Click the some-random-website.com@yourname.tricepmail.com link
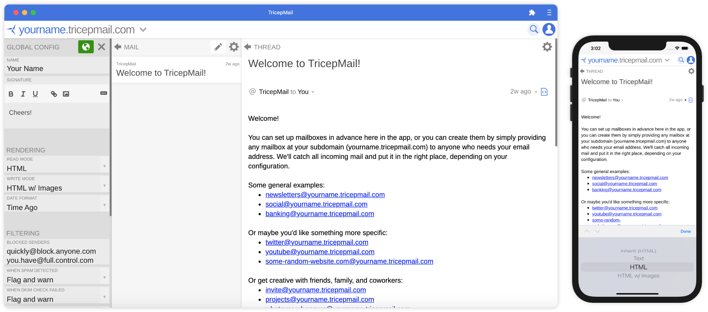708x312 pixels. coord(349,261)
